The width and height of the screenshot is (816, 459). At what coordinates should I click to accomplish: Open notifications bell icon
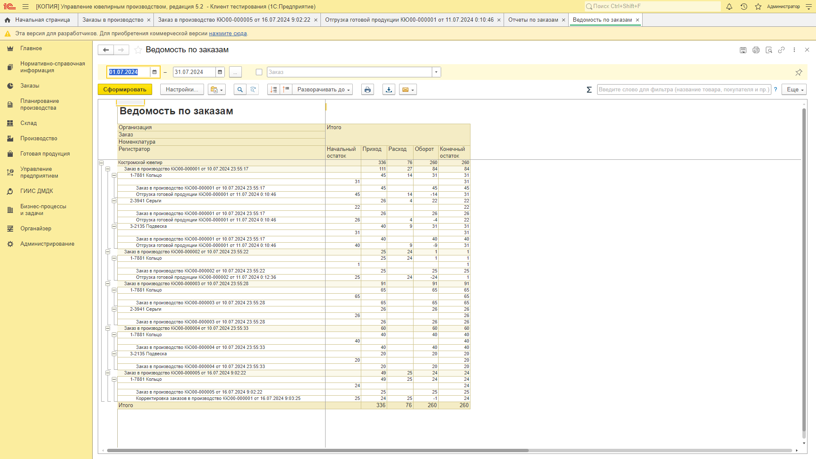tap(729, 6)
